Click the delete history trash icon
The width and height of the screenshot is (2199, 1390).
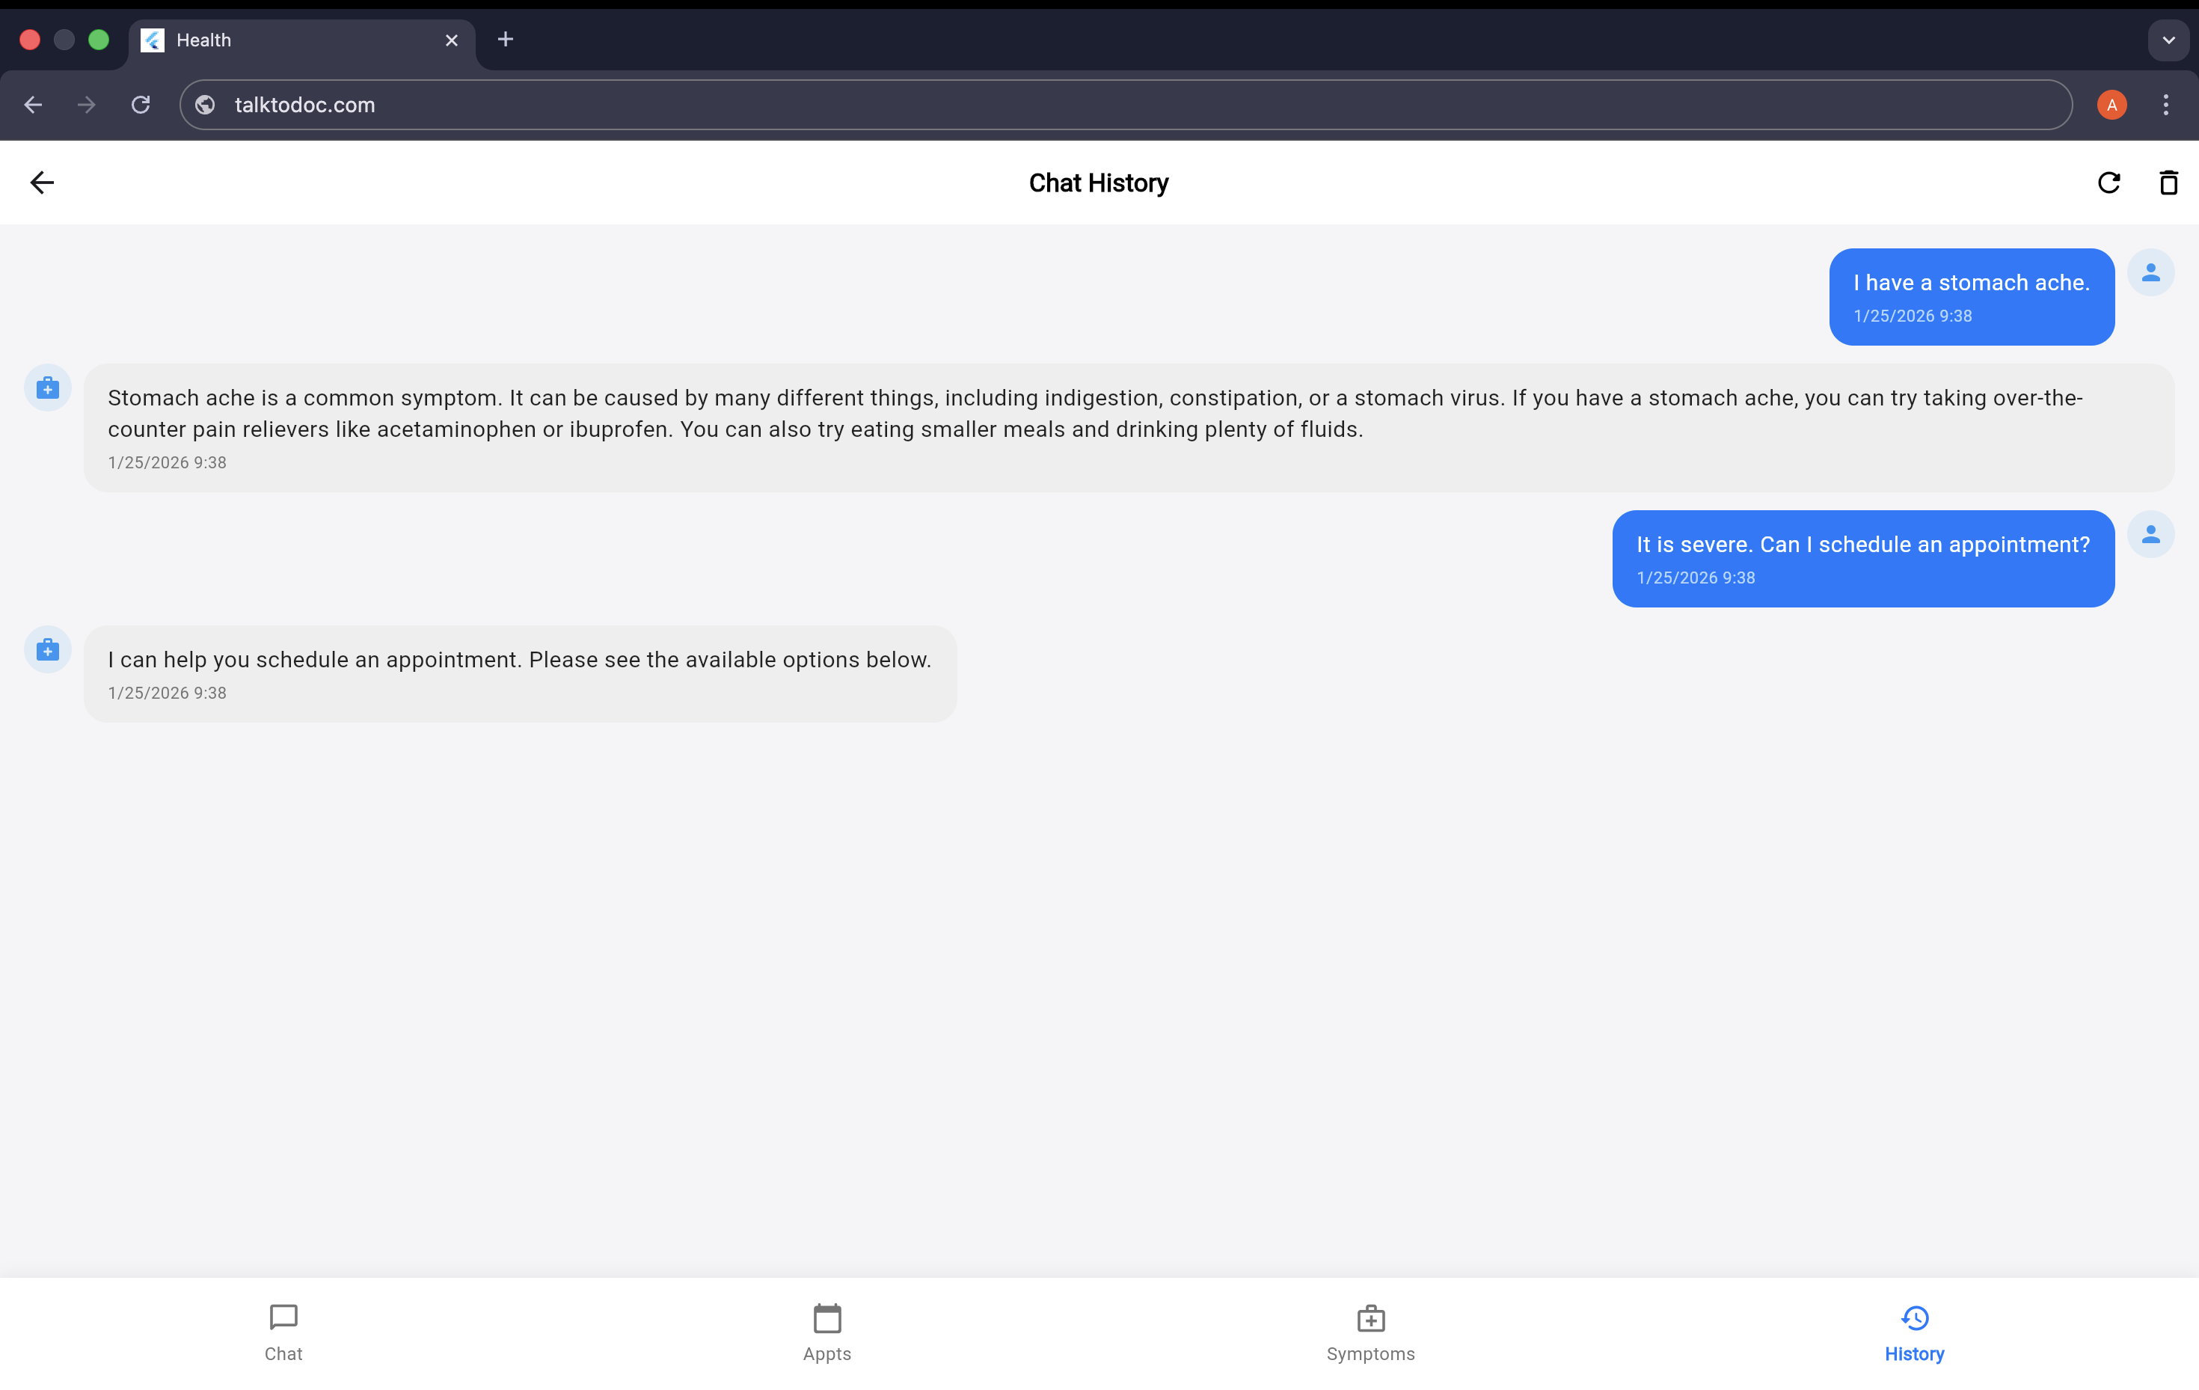2168,183
